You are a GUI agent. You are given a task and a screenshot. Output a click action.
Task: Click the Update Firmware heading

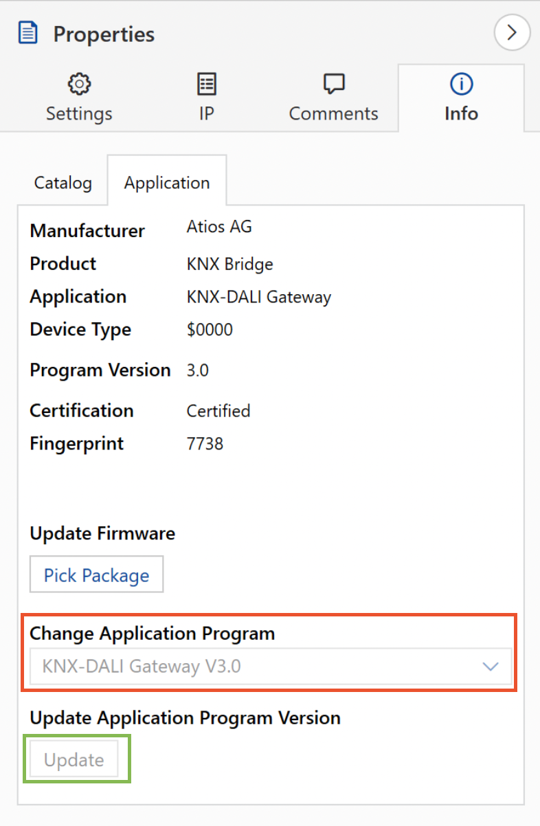tap(102, 533)
